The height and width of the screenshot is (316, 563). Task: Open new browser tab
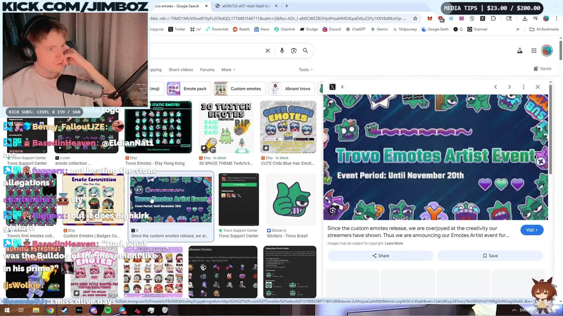[x=286, y=6]
